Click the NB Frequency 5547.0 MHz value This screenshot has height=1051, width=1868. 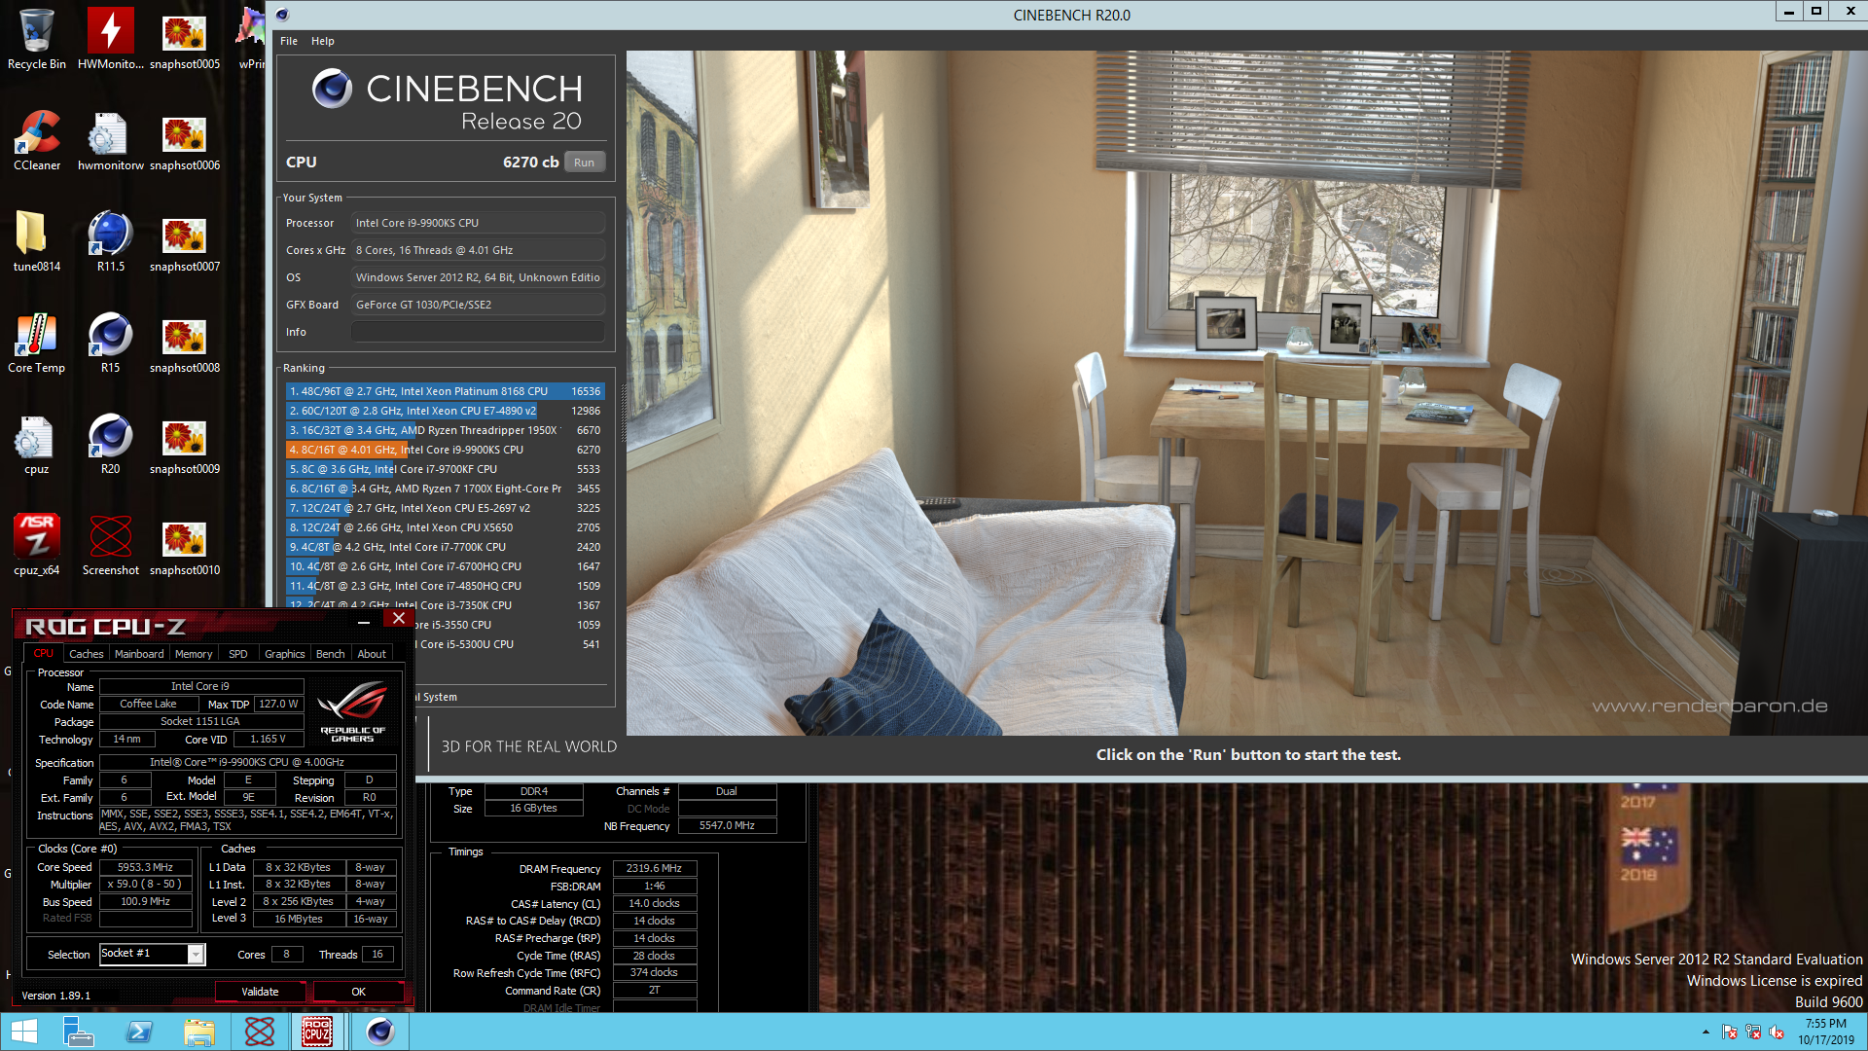[727, 825]
